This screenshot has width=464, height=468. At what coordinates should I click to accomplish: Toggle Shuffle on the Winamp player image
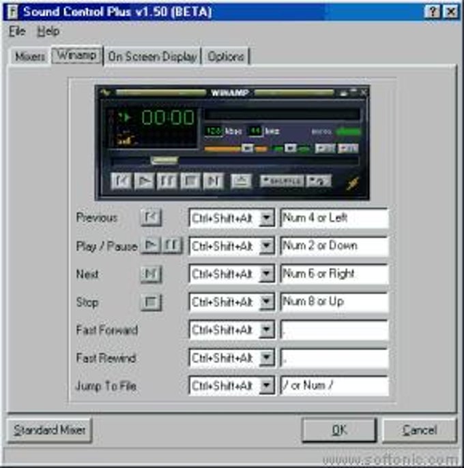282,181
